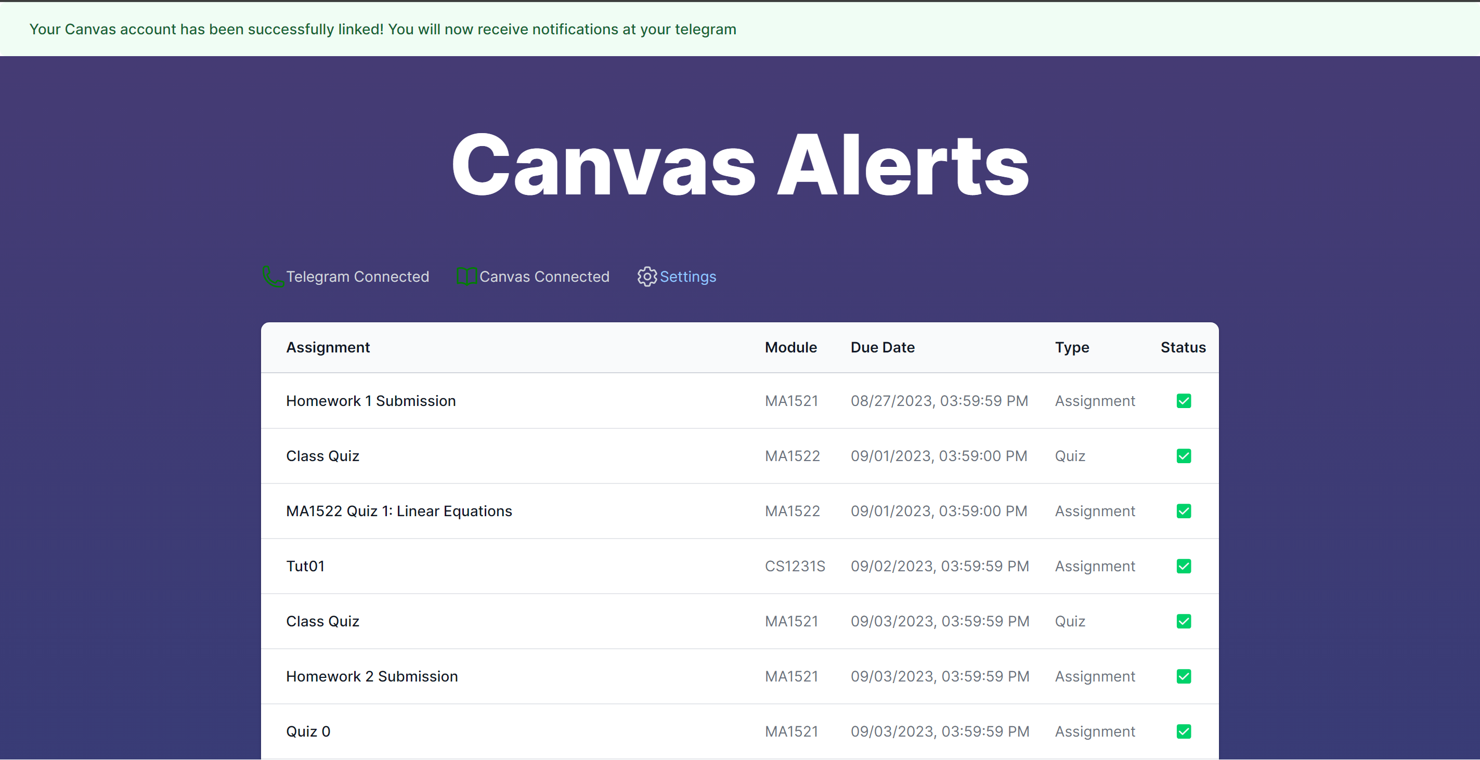Click the Canvas book icon
This screenshot has width=1480, height=760.
point(466,277)
